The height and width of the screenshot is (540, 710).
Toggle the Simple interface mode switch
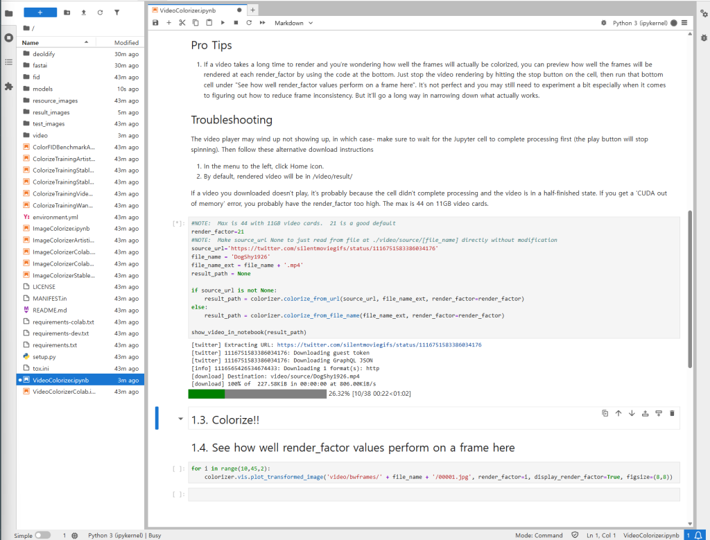(42, 535)
